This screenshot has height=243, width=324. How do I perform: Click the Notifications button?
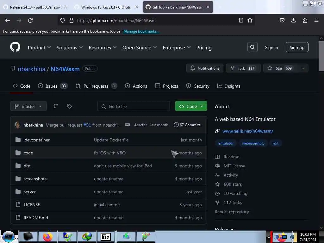[205, 68]
